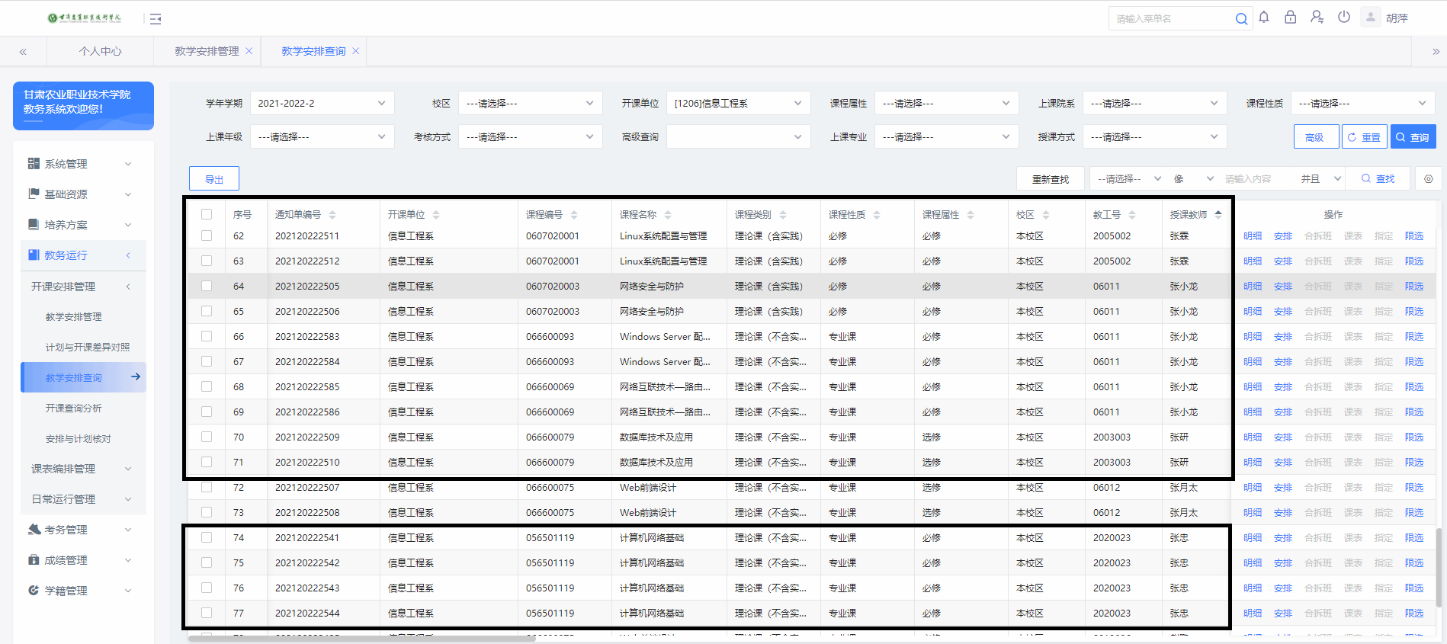Close the 教学安排查询 tab
1447x644 pixels.
coord(356,51)
